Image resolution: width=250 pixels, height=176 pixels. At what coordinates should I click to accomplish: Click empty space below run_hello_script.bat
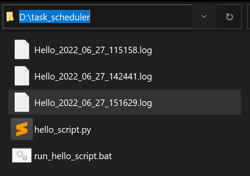124,170
